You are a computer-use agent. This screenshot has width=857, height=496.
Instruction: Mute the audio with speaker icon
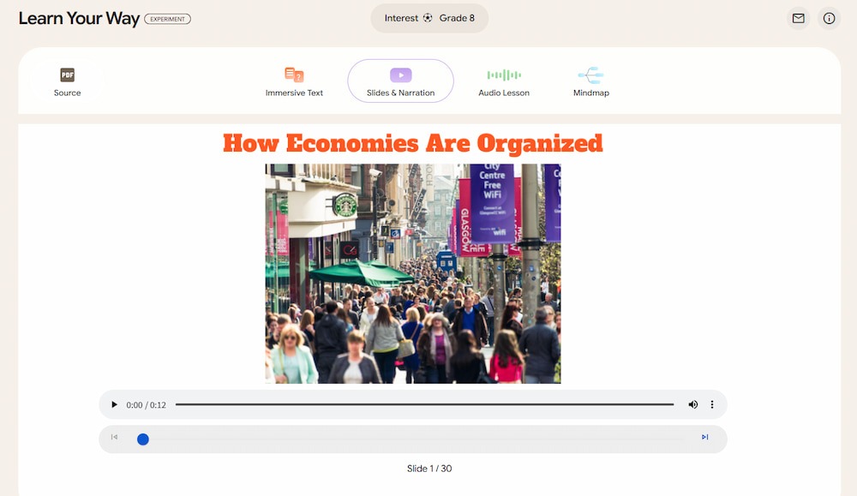click(x=693, y=405)
